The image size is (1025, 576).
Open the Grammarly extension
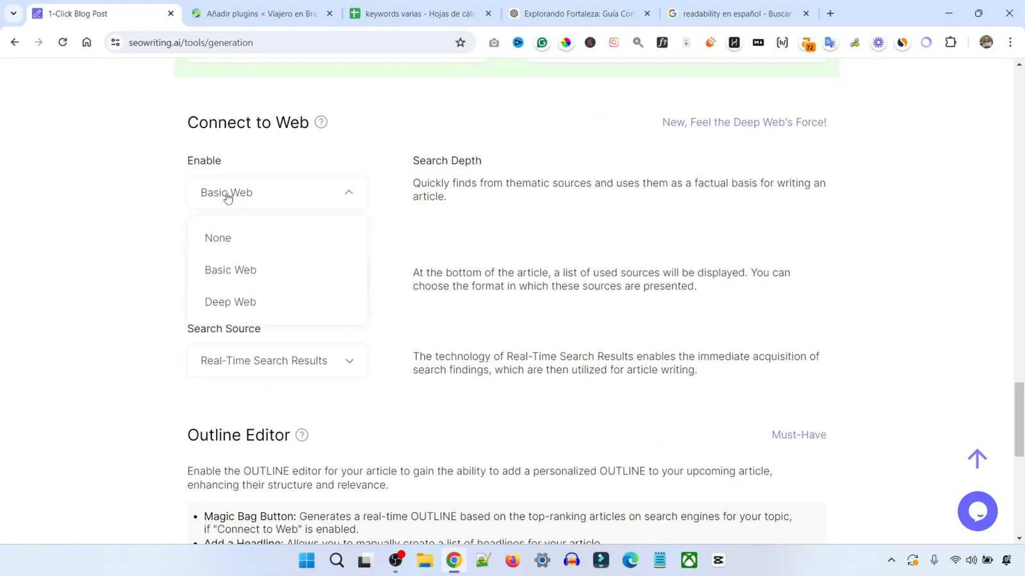click(542, 42)
